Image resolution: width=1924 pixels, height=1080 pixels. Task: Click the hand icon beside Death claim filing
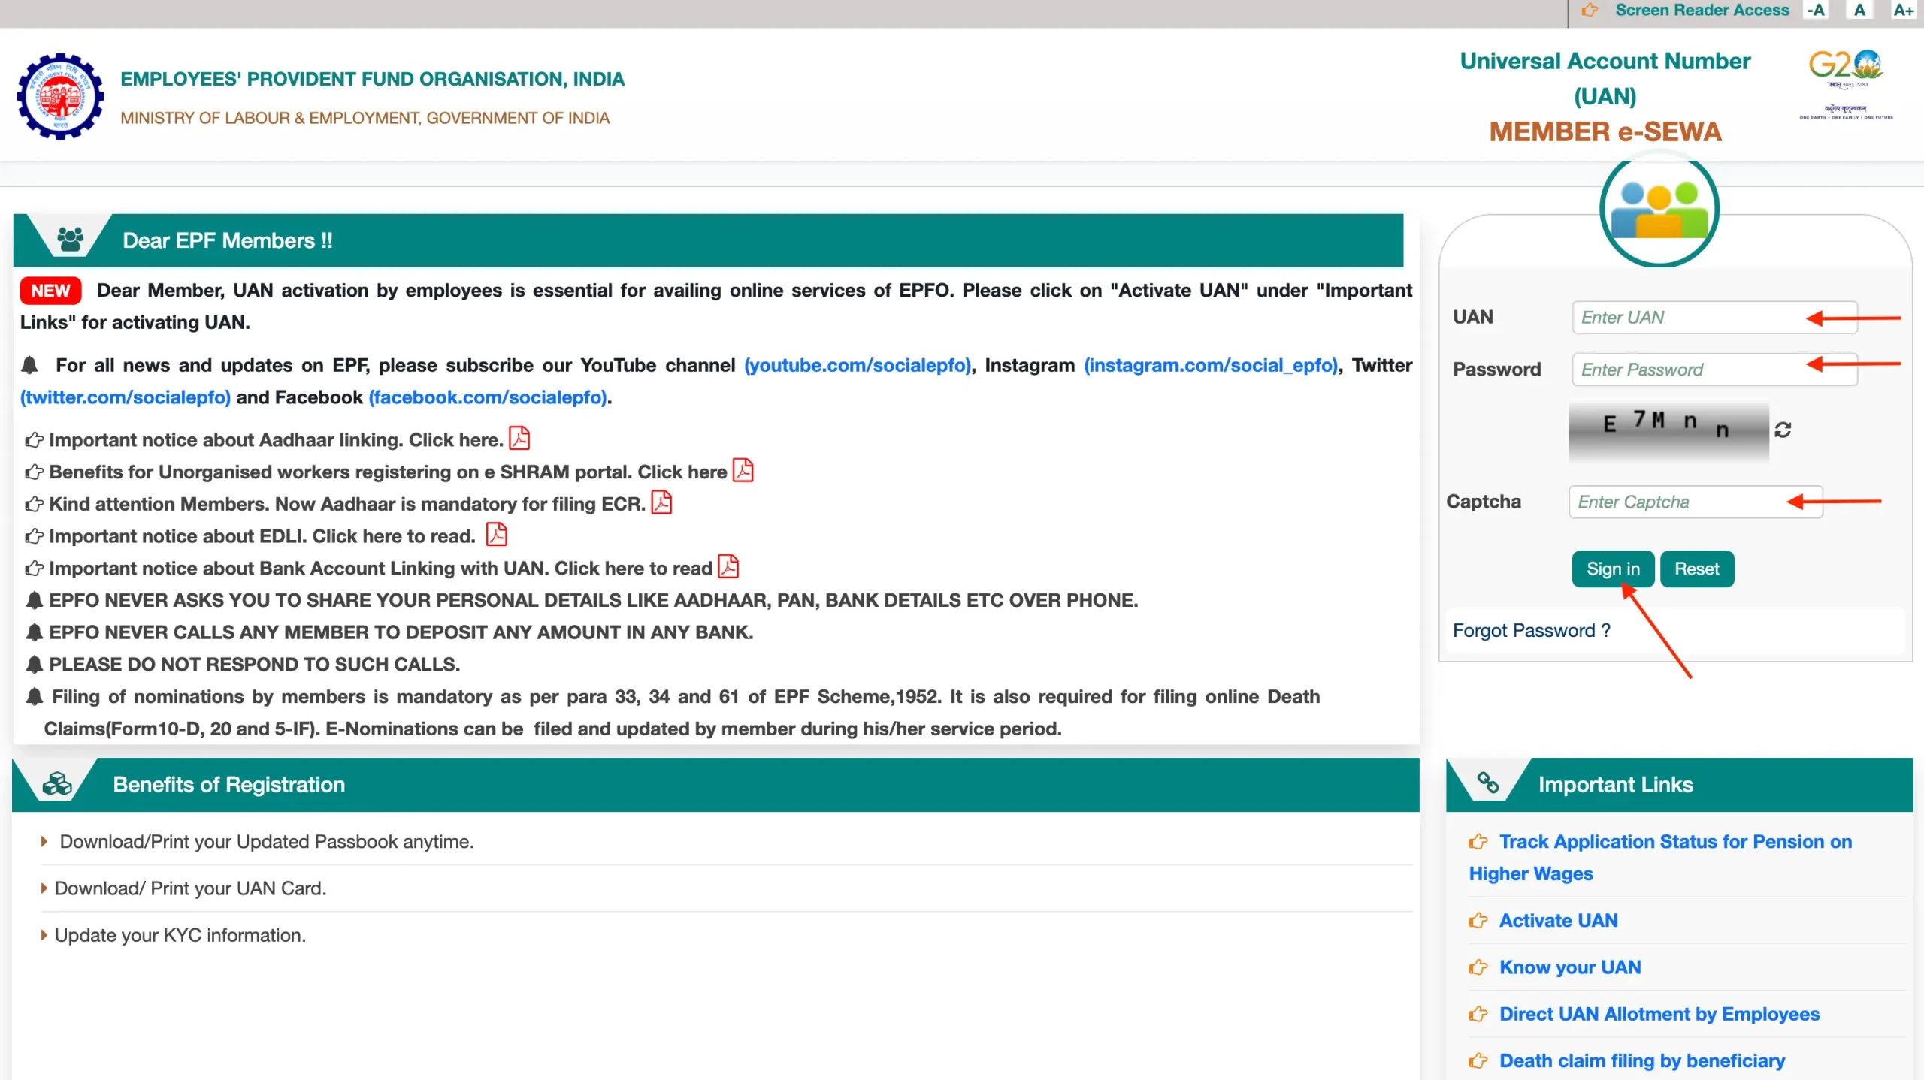click(x=1478, y=1060)
